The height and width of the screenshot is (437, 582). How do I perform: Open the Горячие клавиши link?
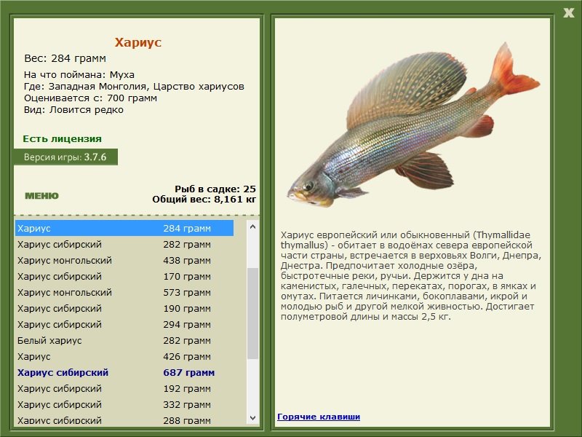(319, 417)
